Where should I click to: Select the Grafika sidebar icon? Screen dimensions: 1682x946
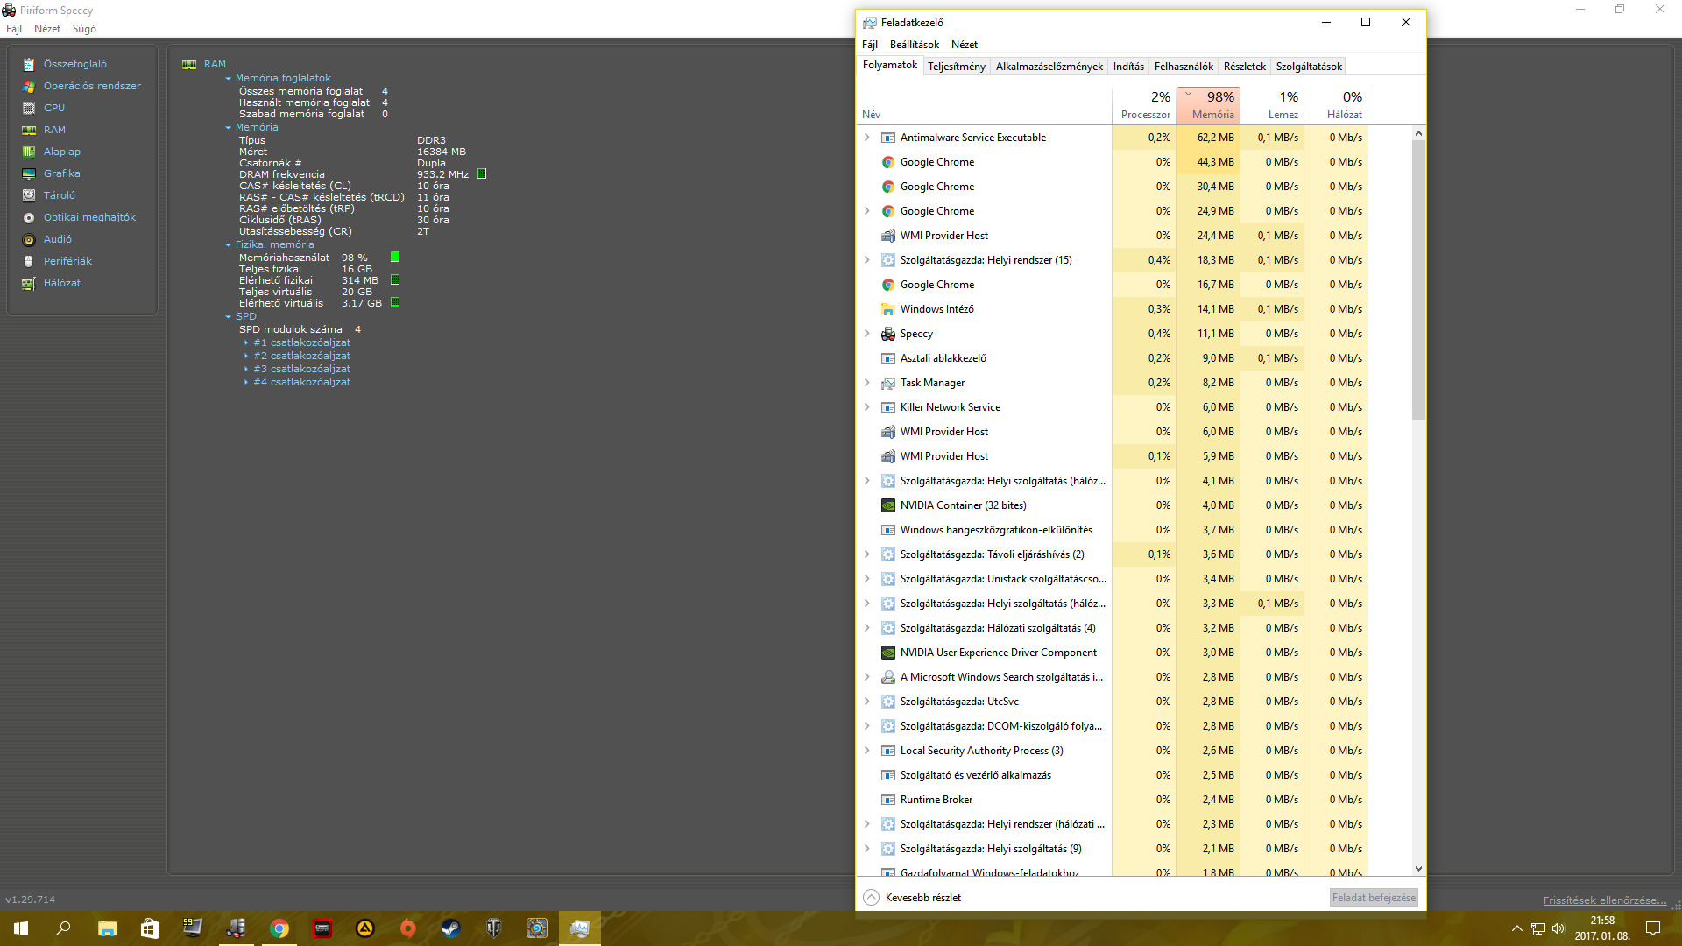point(29,173)
